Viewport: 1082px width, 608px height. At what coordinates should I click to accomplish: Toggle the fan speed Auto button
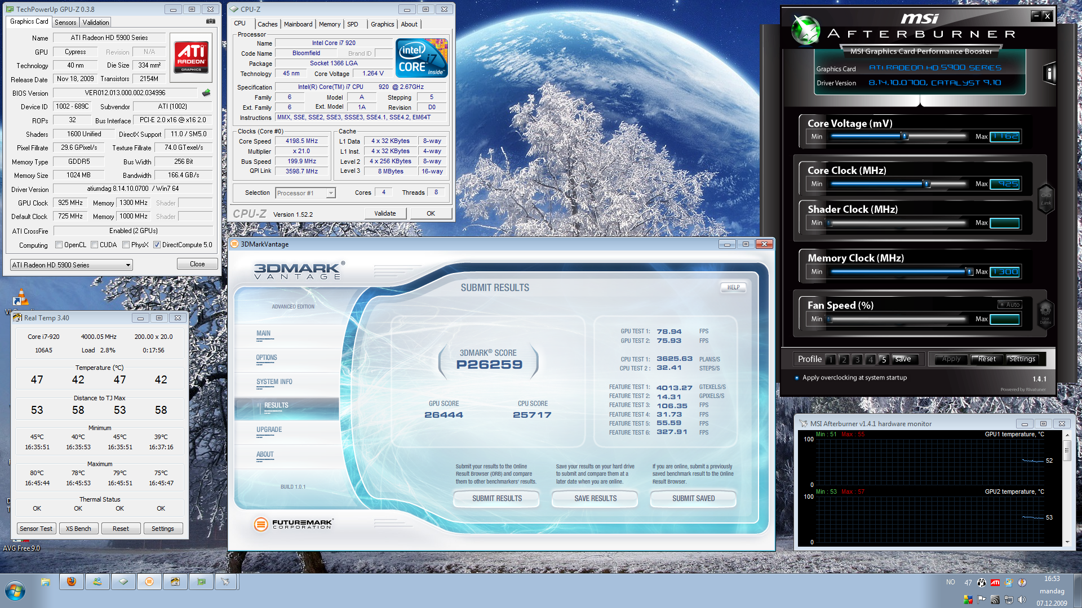pos(1010,305)
